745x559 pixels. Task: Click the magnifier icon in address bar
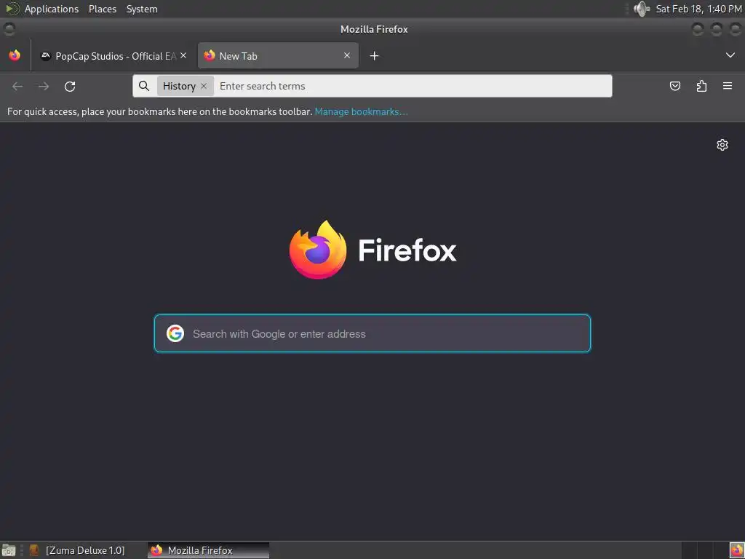click(144, 86)
